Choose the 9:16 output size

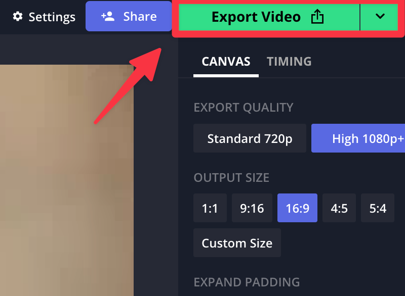[x=252, y=208]
